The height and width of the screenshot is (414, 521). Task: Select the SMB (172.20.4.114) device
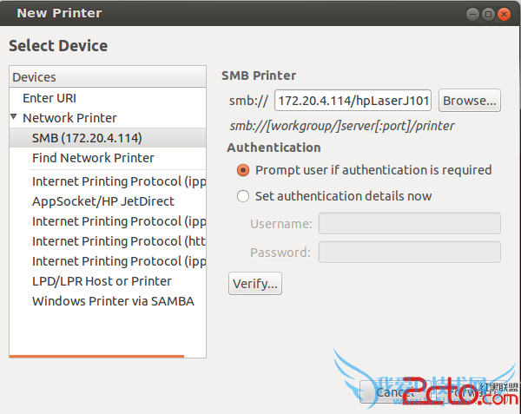click(x=87, y=138)
